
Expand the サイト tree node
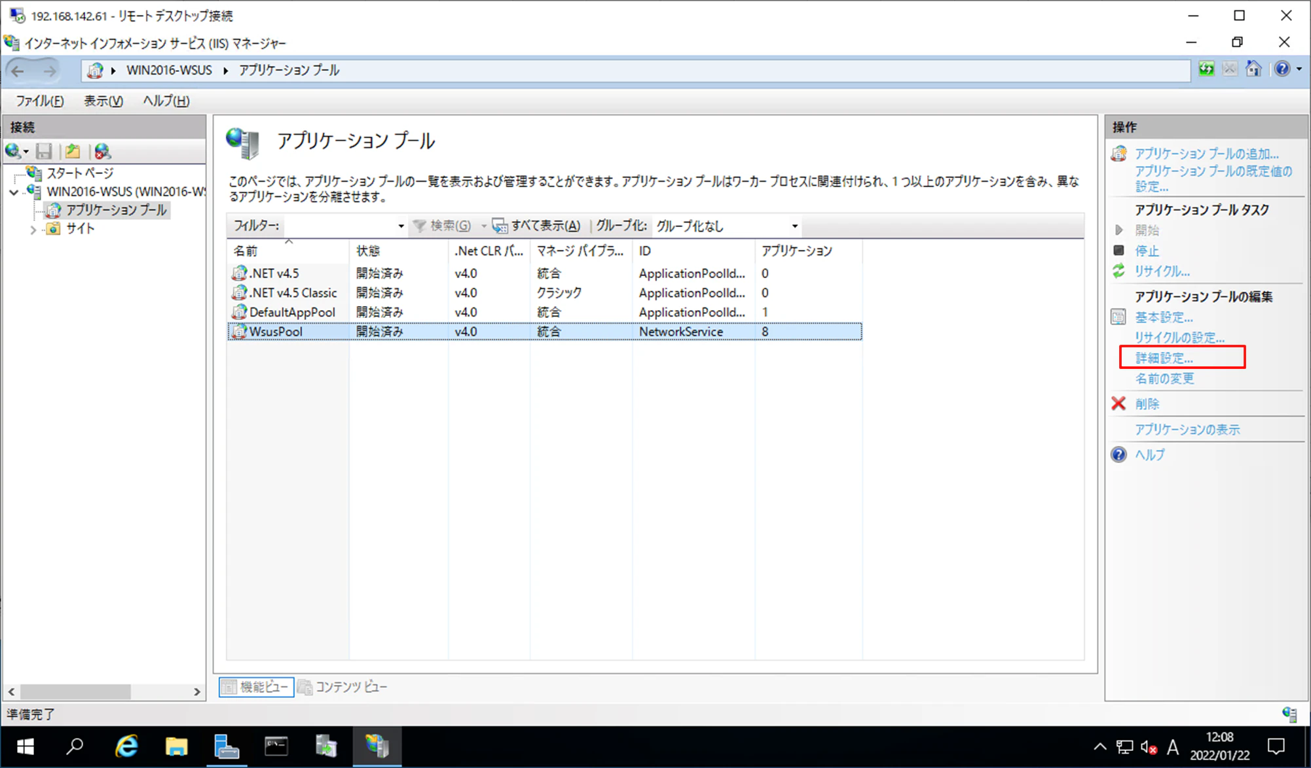pos(33,230)
